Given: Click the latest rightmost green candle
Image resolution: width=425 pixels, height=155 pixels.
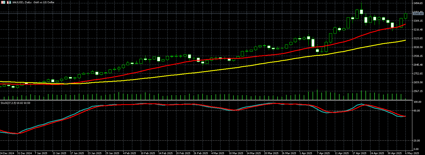Looking at the screenshot, I should pyautogui.click(x=405, y=16).
